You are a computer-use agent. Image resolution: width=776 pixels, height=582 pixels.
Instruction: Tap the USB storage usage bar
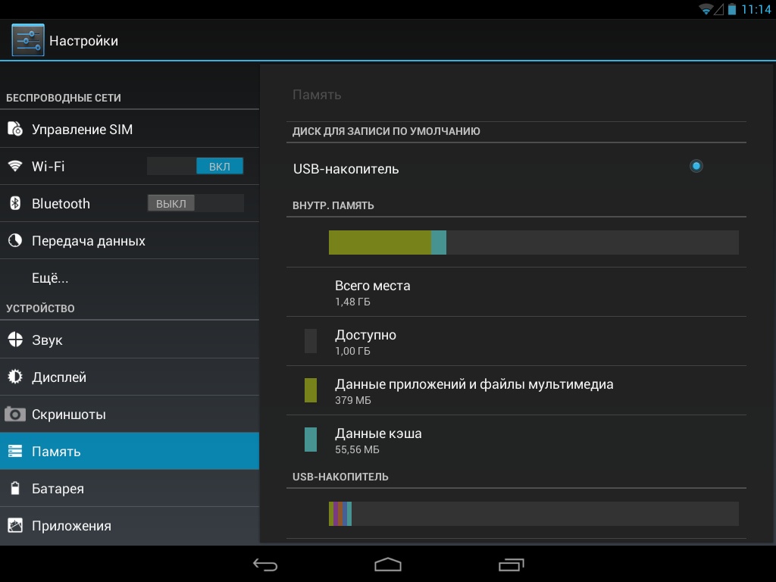click(x=533, y=513)
